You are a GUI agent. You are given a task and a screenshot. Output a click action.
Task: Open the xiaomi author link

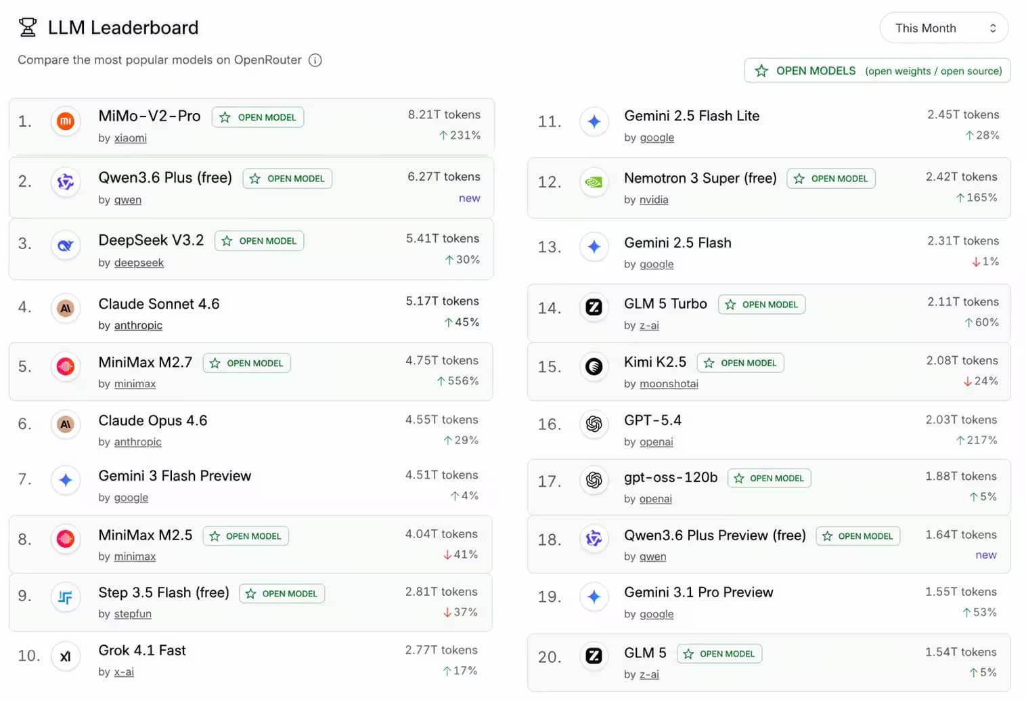(131, 138)
